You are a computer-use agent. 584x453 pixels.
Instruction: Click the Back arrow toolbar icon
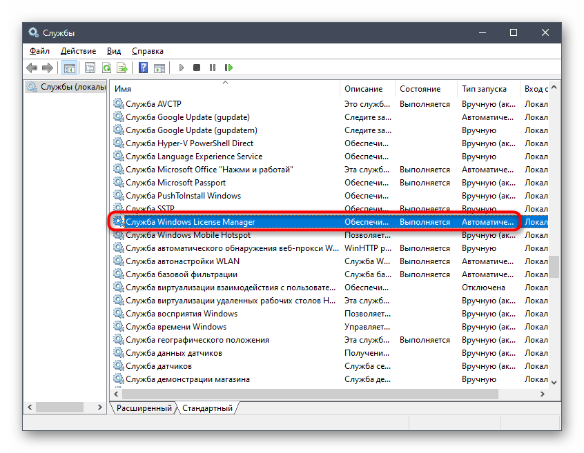click(32, 68)
